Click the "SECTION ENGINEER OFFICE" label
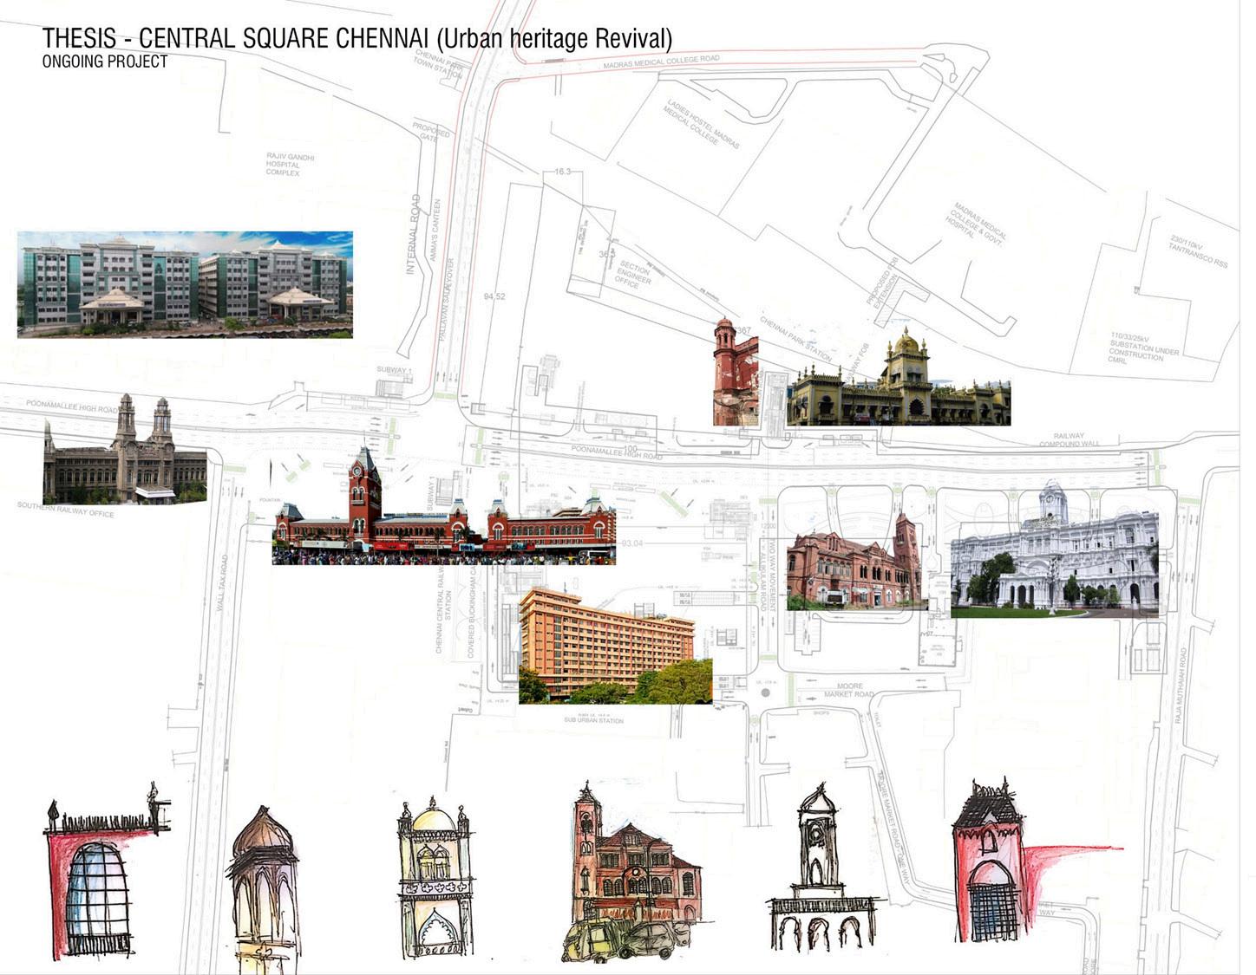 pyautogui.click(x=633, y=274)
